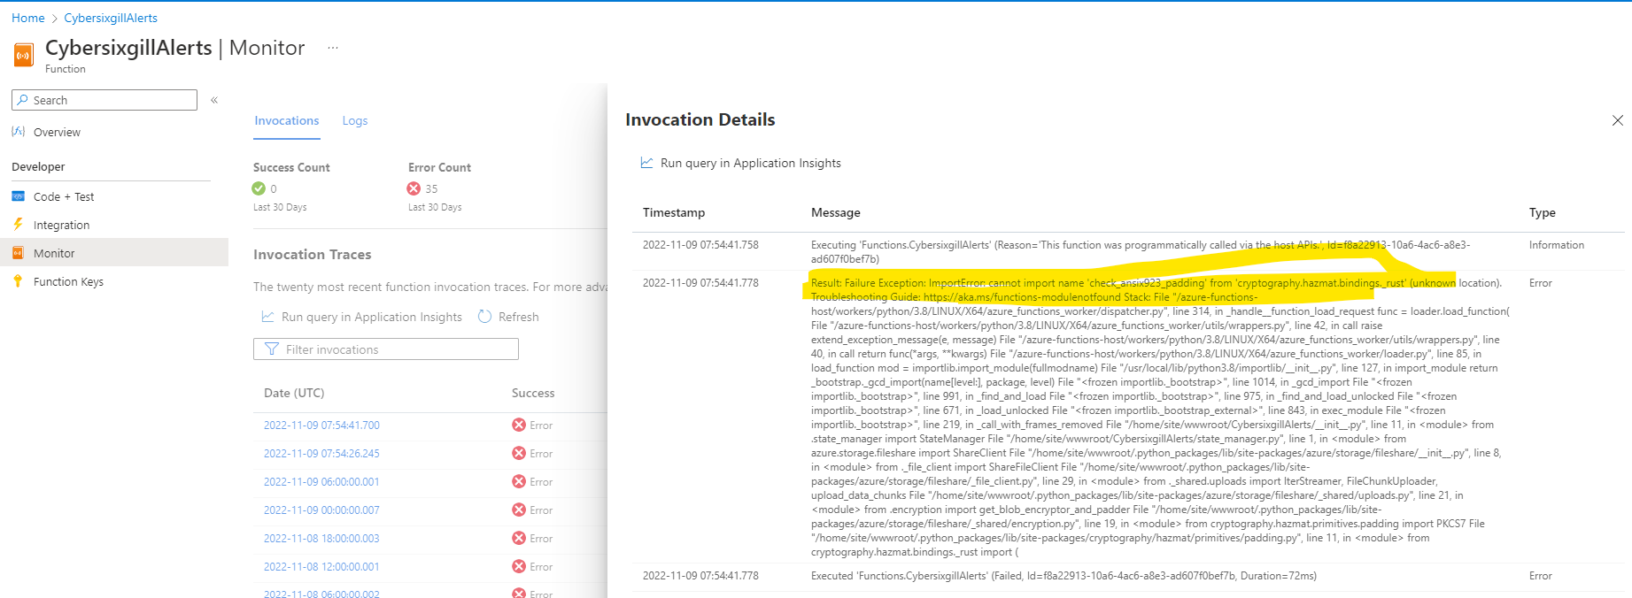
Task: Open the CybersixgillAlerts breadcrumb link
Action: (x=111, y=18)
